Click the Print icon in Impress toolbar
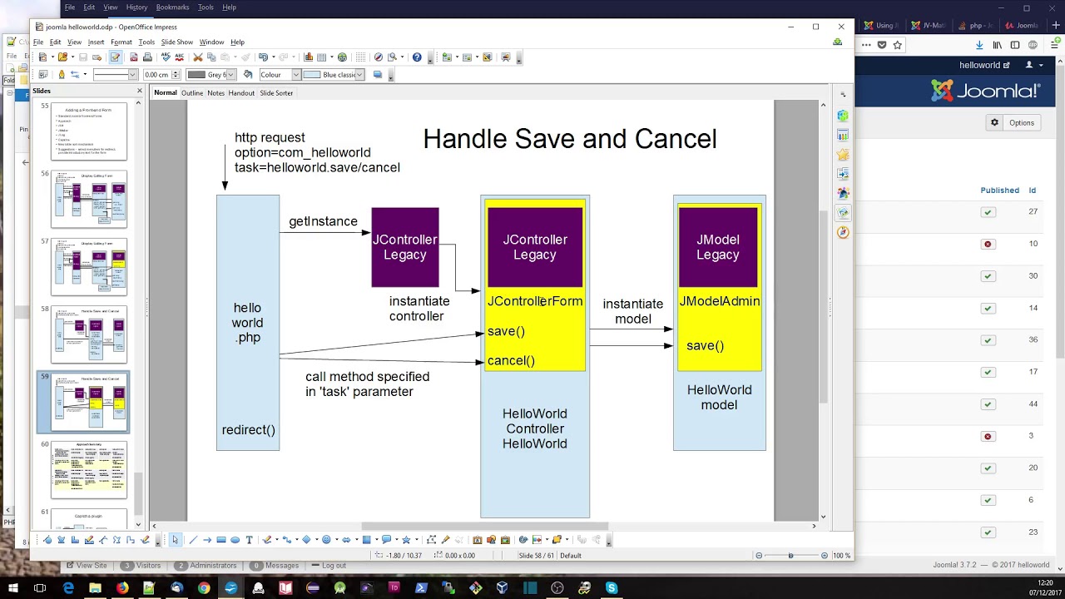Viewport: 1065px width, 599px height. (147, 57)
